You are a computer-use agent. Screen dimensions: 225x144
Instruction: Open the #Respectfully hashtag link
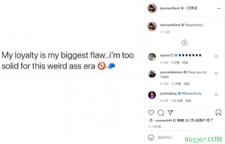pos(191,93)
